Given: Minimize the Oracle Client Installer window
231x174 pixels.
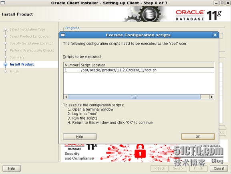Looking at the screenshot, I should tap(216, 3).
